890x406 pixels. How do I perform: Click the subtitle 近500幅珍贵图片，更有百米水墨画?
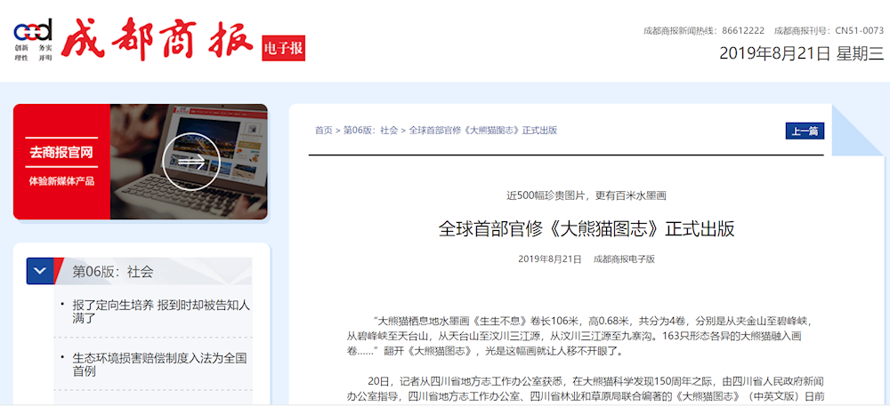pyautogui.click(x=587, y=195)
